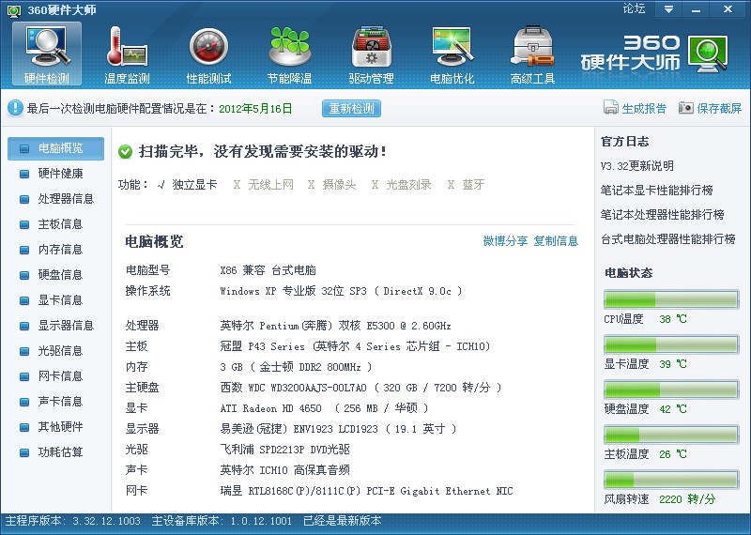This screenshot has height=535, width=751.
Task: Open the 性能测试 gauge icon
Action: click(x=208, y=53)
